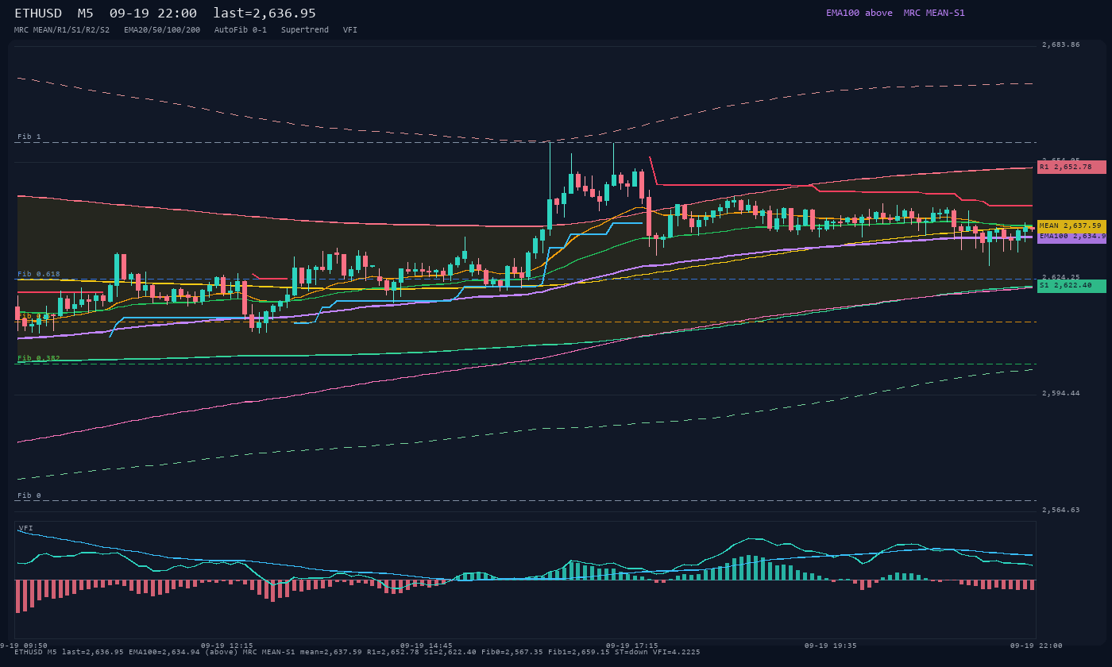Click the EMA100 above status text
Screen dimensions: 1112x667
tap(859, 13)
